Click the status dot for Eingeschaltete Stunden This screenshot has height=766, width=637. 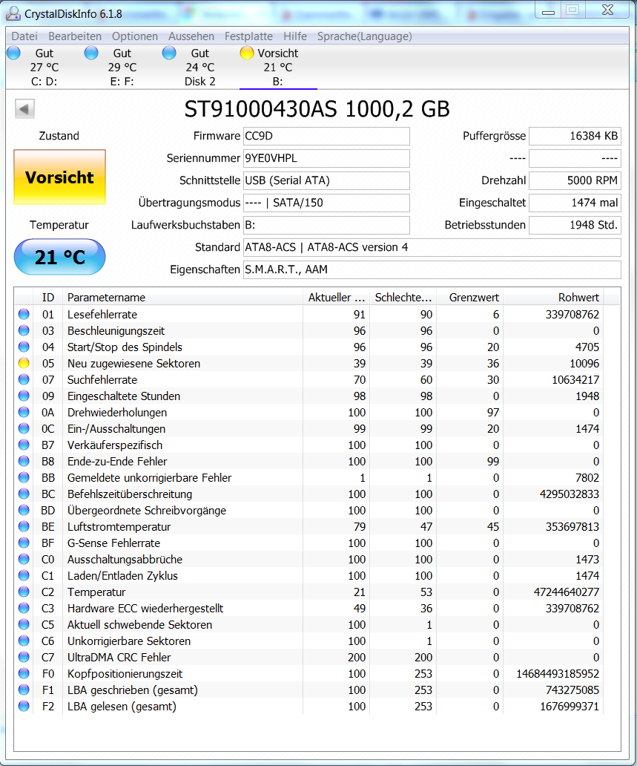(24, 396)
